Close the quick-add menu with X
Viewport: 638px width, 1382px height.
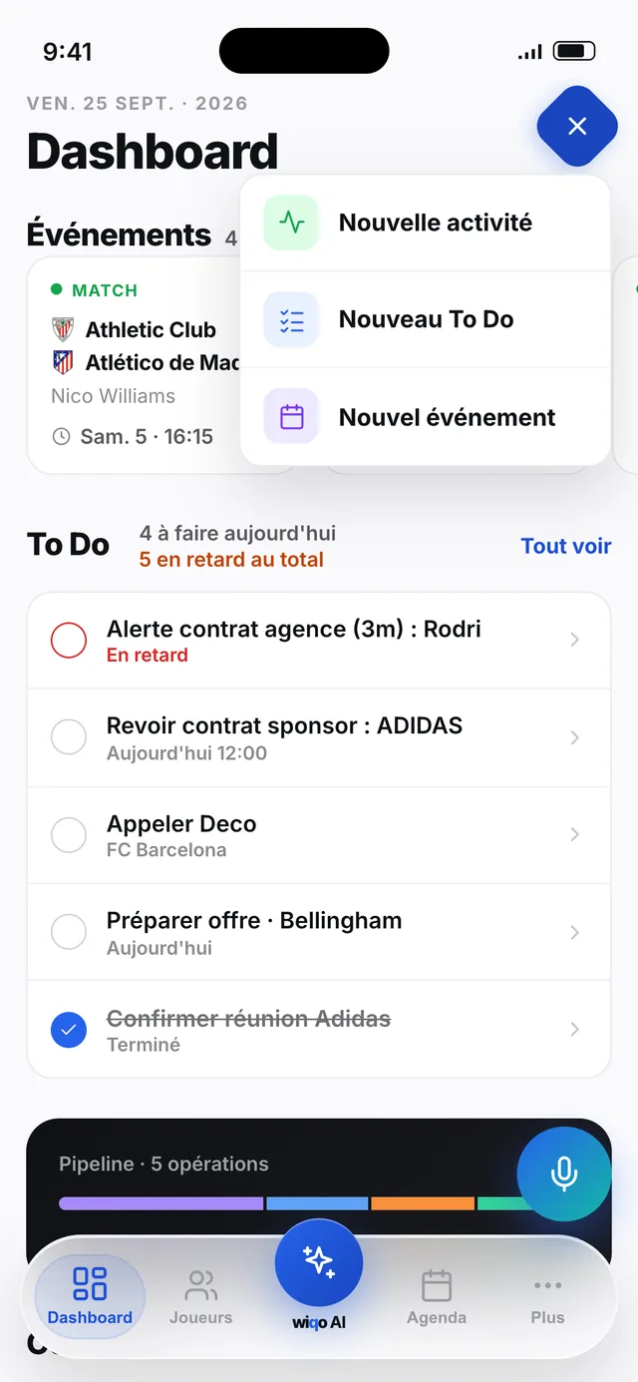(577, 126)
